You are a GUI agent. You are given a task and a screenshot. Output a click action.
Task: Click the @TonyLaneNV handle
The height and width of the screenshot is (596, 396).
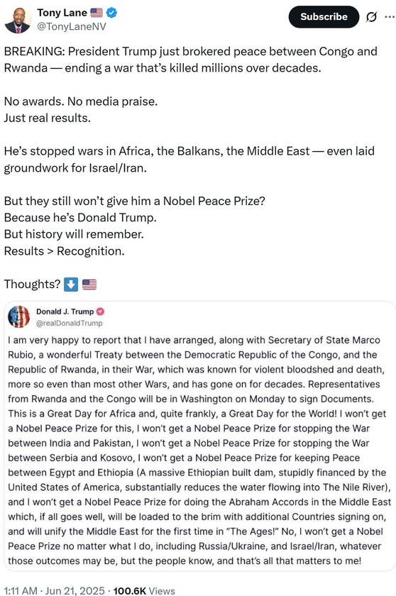(72, 27)
